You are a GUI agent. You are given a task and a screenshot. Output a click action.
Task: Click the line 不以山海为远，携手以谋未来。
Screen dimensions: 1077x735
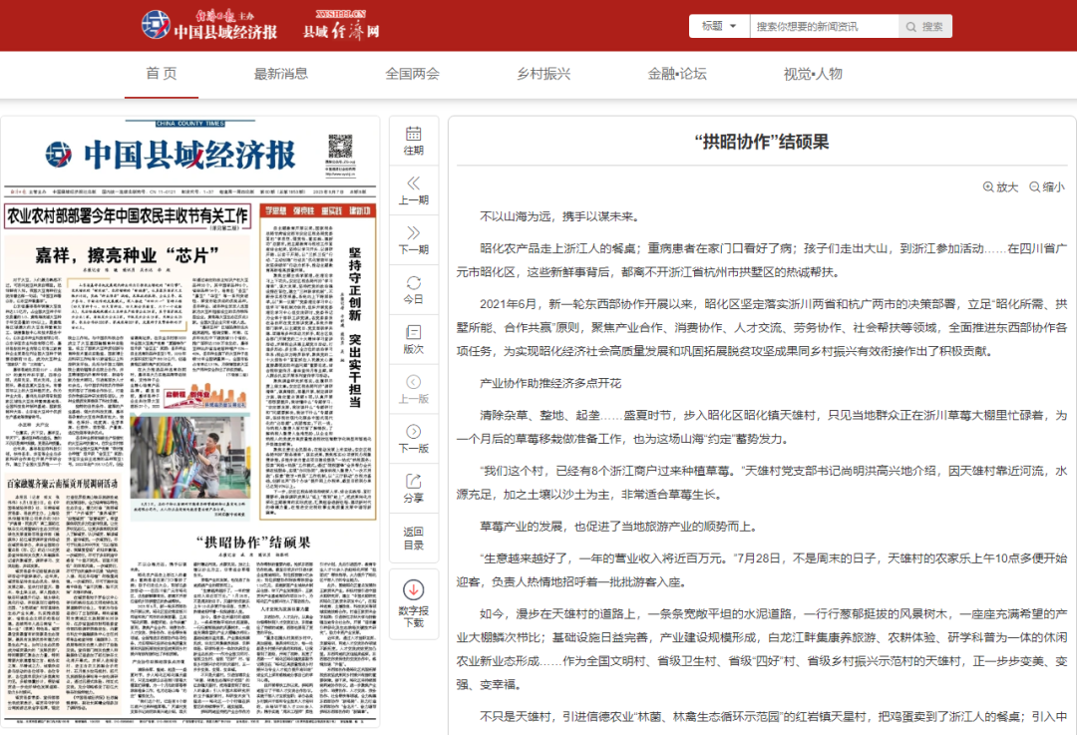coord(561,217)
